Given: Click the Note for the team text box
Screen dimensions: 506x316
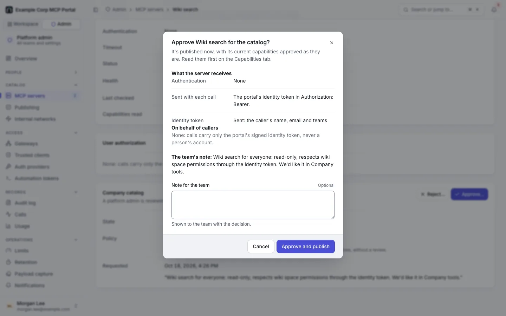Looking at the screenshot, I should pos(253,205).
